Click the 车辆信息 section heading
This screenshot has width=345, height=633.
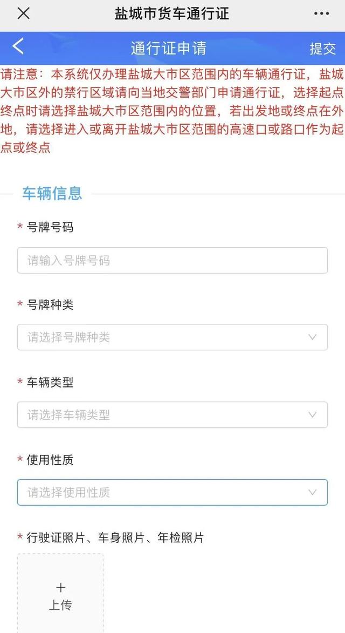51,194
